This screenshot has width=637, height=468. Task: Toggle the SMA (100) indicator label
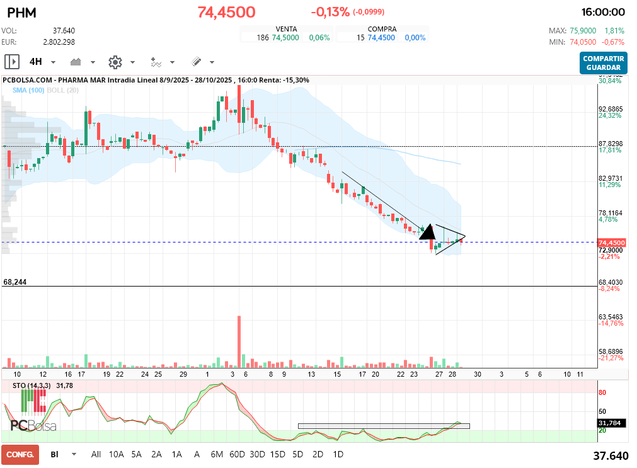(28, 91)
